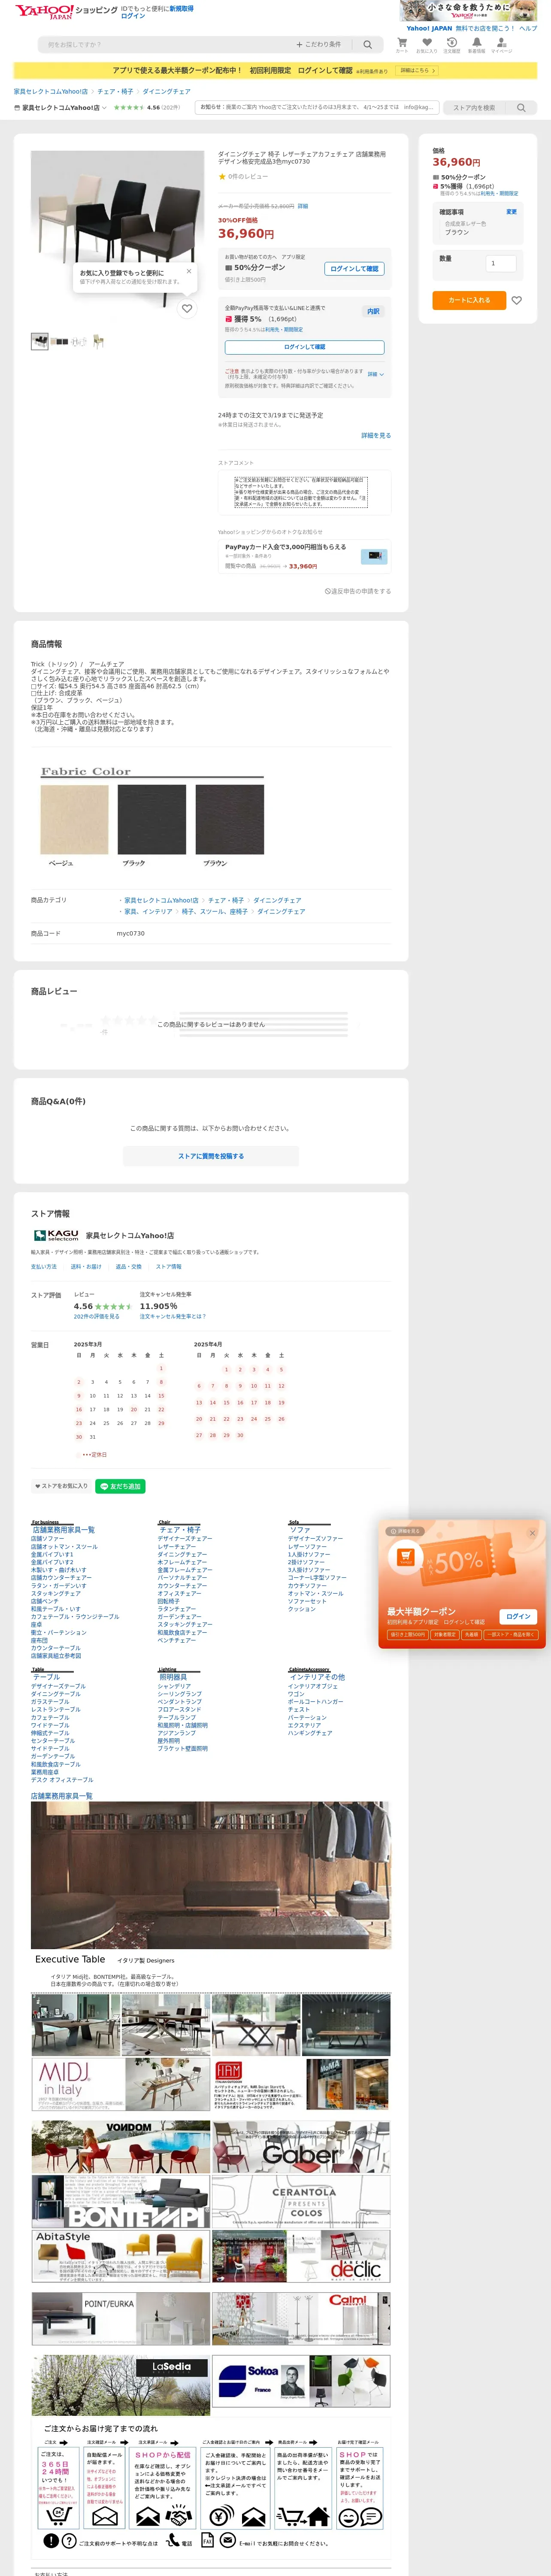This screenshot has height=2576, width=551.
Task: Toggle favorite heart beside cart button
Action: click(x=517, y=300)
